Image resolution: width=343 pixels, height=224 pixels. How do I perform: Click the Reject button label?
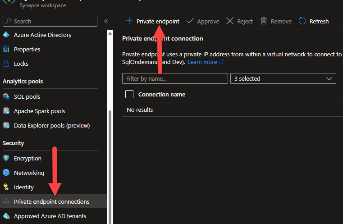click(245, 21)
